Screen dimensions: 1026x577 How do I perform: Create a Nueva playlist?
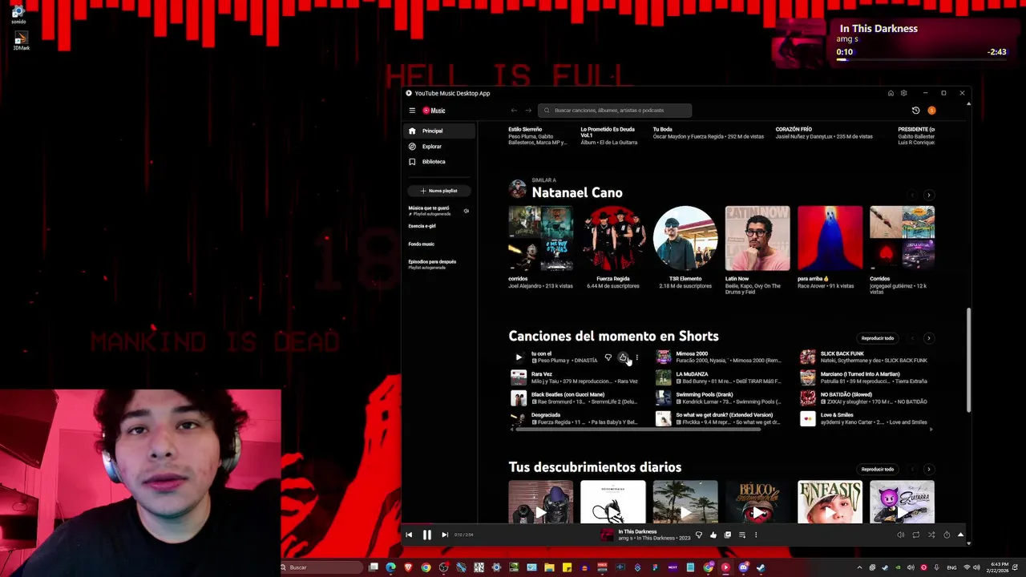439,191
